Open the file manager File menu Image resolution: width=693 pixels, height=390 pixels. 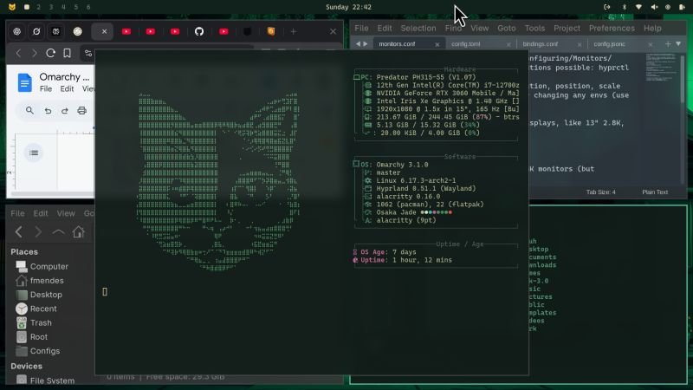(x=17, y=213)
